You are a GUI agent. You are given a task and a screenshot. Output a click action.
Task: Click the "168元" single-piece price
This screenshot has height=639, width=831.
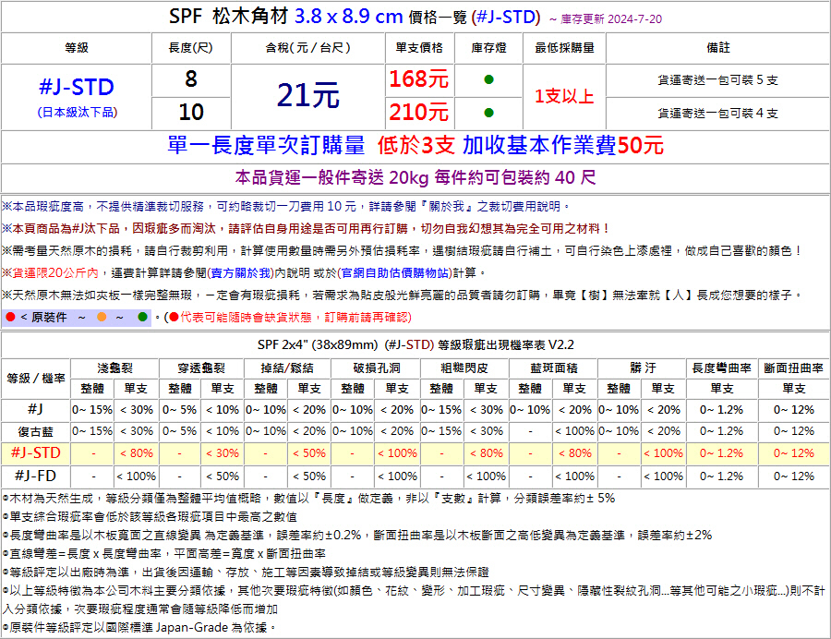[419, 79]
